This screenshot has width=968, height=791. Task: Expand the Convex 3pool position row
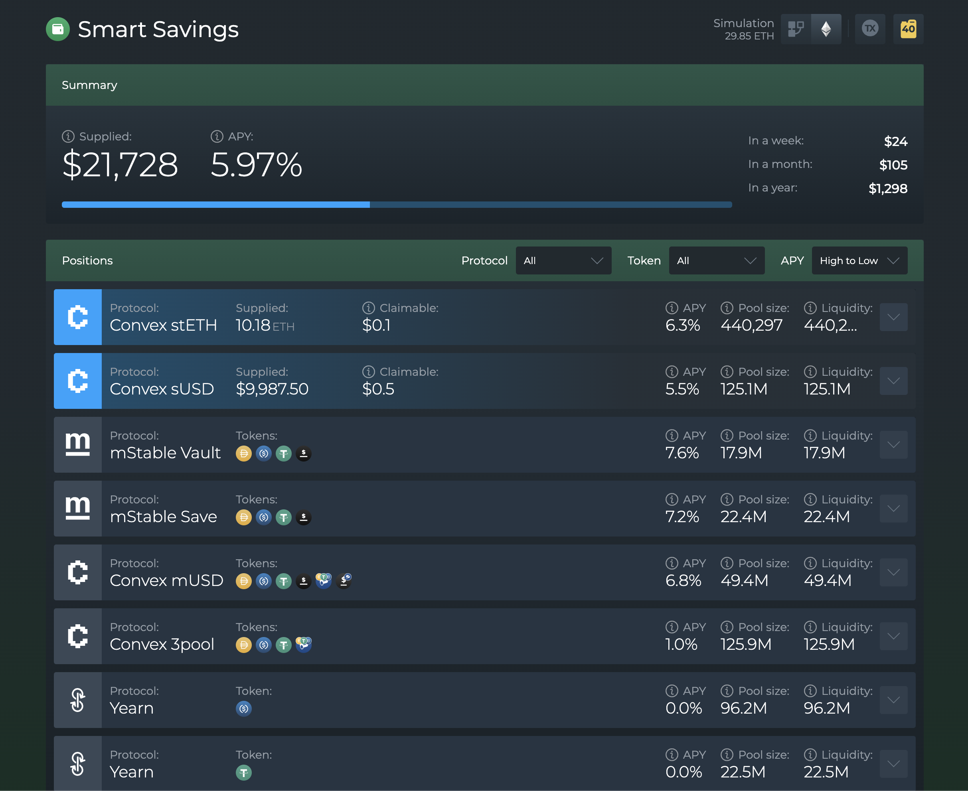point(893,636)
